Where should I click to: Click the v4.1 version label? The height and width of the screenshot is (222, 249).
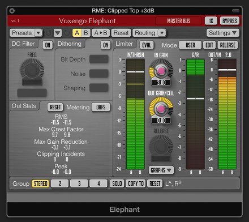15,21
